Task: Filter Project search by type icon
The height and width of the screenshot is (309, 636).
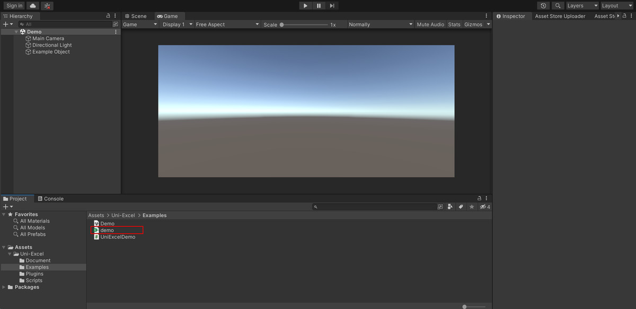Action: (x=449, y=207)
